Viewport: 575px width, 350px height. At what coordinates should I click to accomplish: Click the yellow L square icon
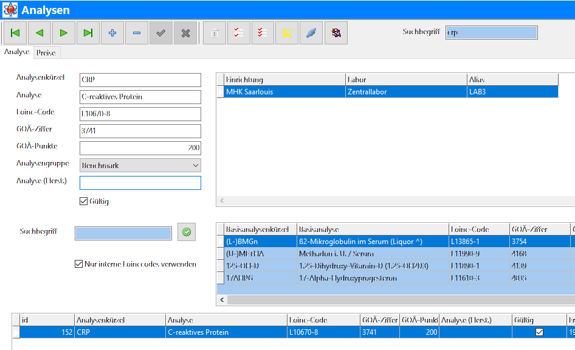287,33
